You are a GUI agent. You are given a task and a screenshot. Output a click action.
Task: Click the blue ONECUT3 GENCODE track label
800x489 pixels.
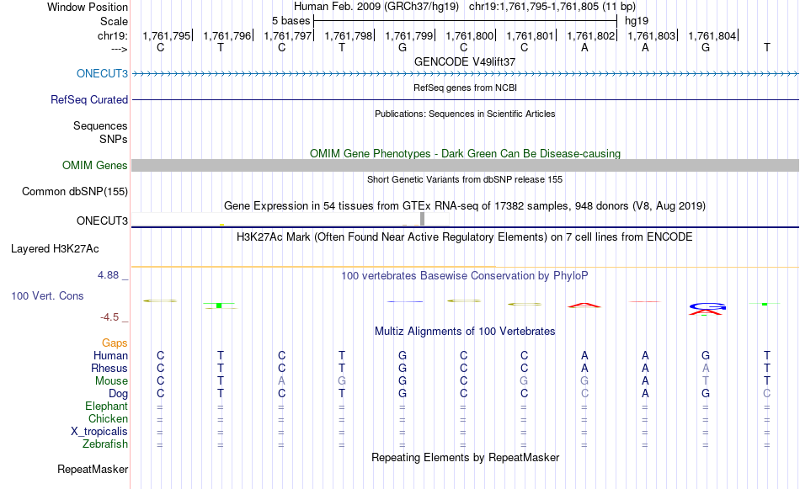[102, 73]
